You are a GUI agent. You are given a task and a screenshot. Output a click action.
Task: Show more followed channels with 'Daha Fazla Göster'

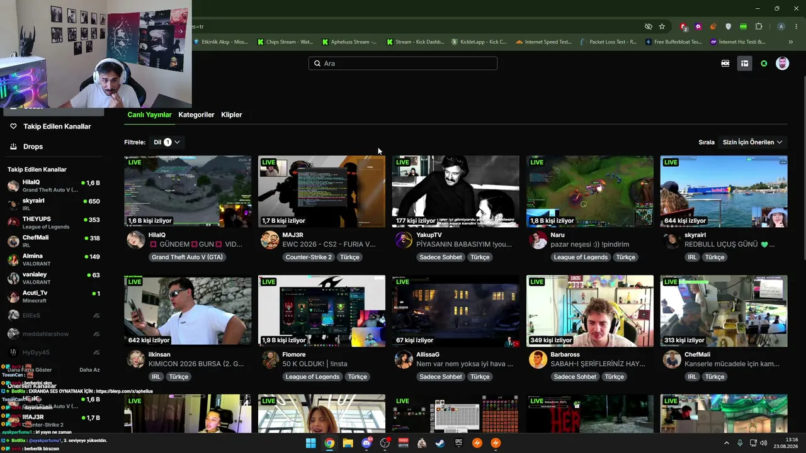(30, 370)
